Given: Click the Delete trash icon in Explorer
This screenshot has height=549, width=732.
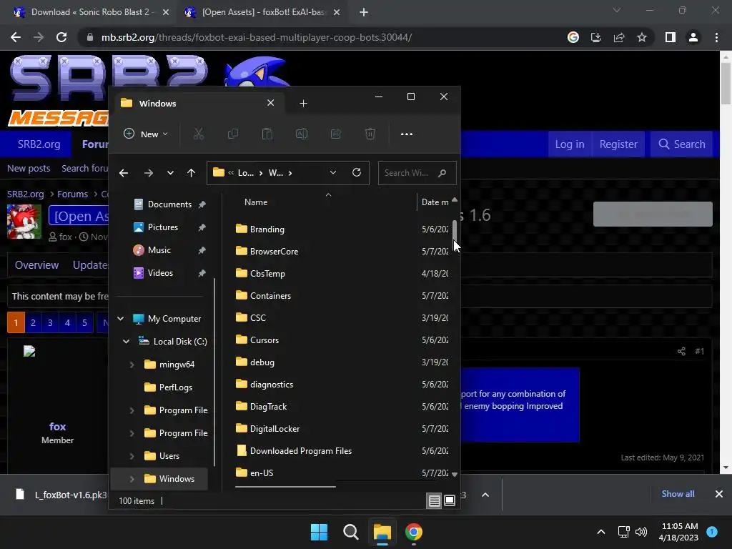Looking at the screenshot, I should tap(370, 134).
